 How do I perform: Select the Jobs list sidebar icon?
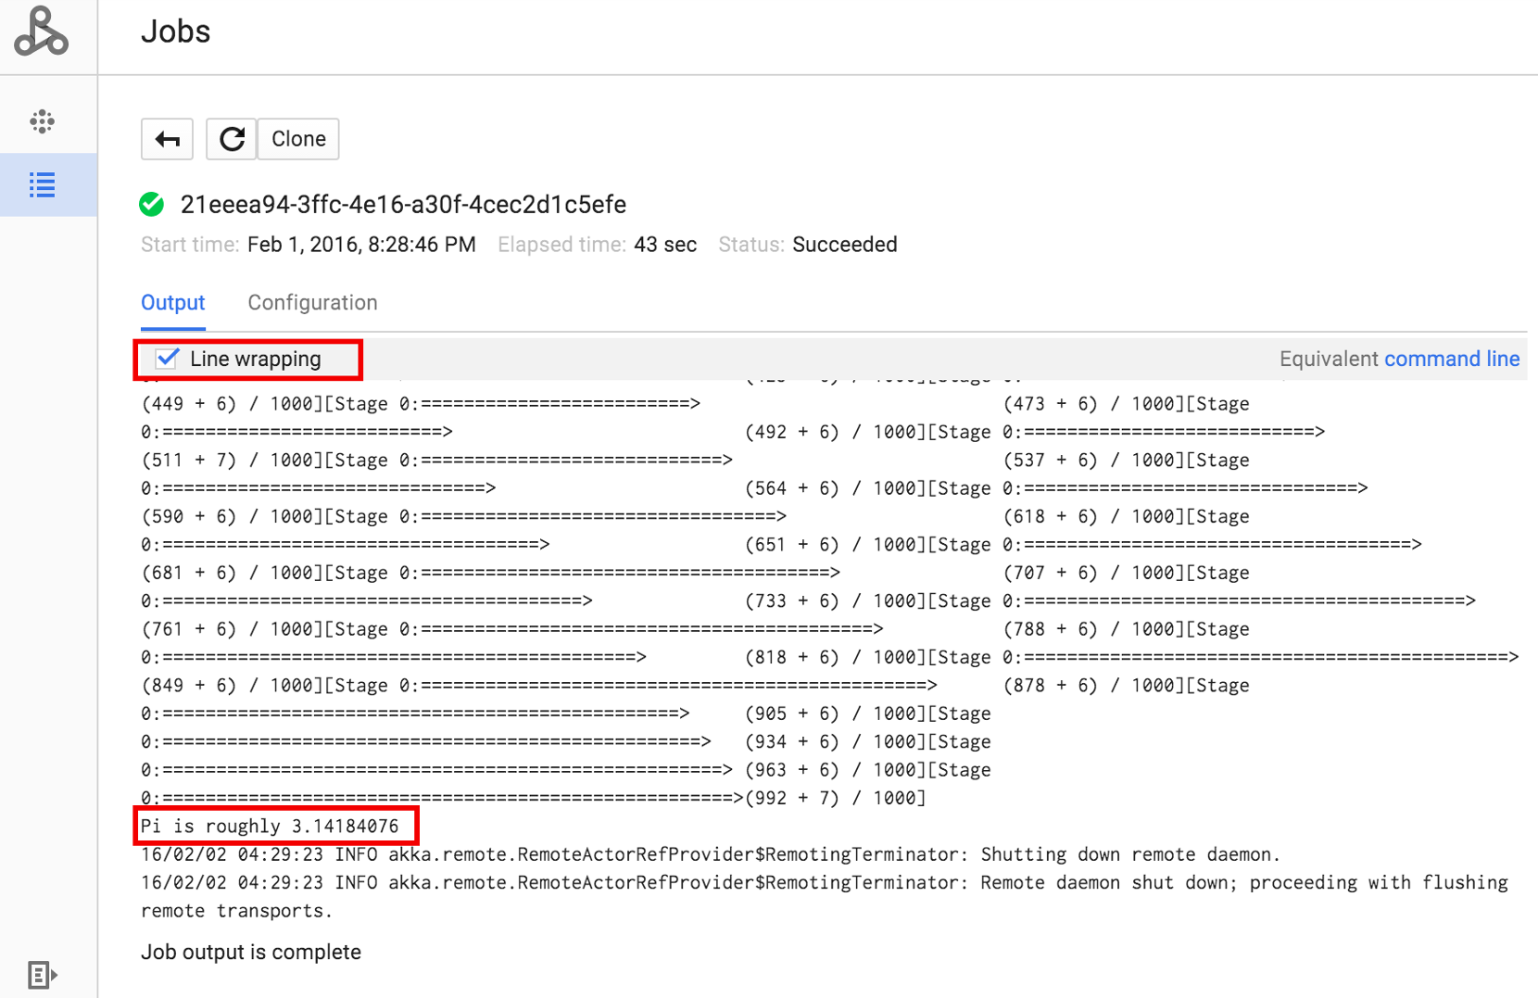coord(42,185)
